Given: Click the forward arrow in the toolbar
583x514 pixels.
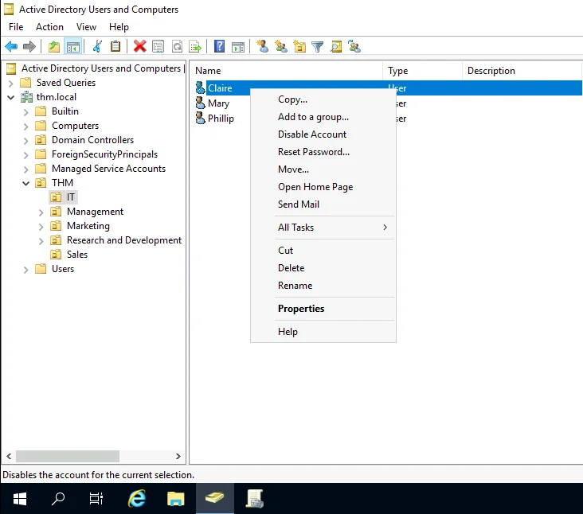Looking at the screenshot, I should (29, 46).
